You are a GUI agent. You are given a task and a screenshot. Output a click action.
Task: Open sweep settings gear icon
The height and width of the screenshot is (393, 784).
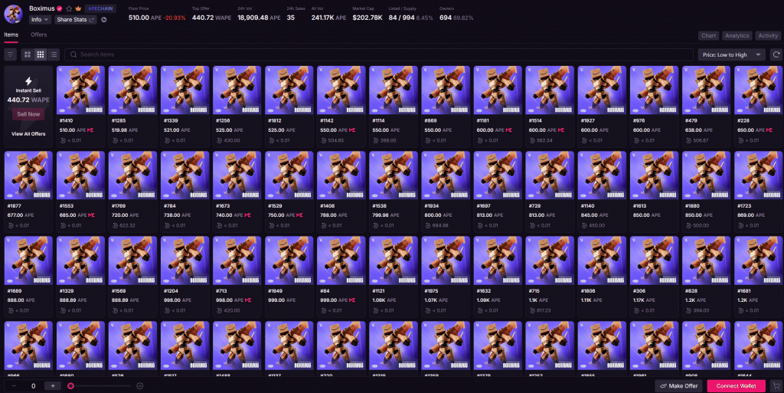pyautogui.click(x=139, y=386)
